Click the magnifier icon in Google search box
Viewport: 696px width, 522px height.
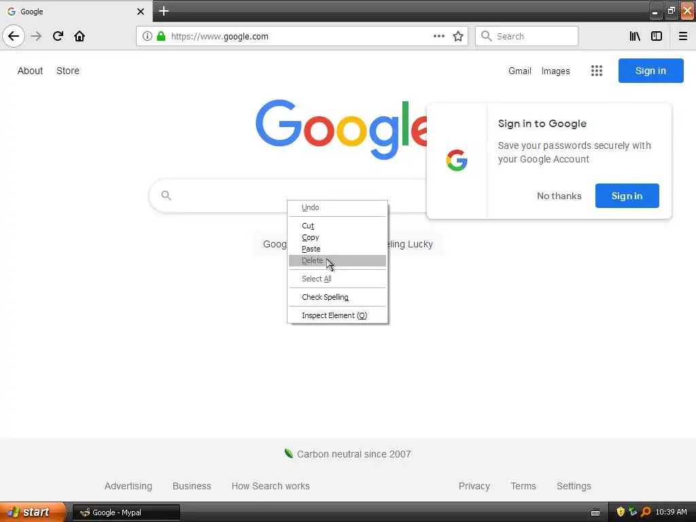(166, 195)
